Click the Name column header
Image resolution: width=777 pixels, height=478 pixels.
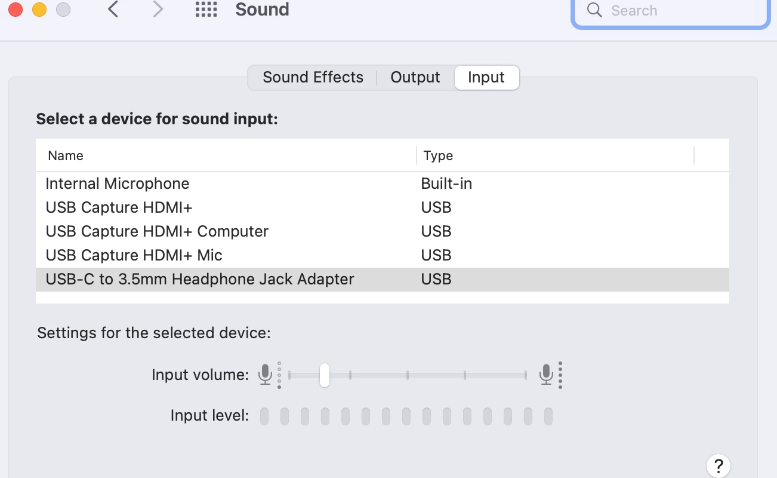tap(66, 156)
